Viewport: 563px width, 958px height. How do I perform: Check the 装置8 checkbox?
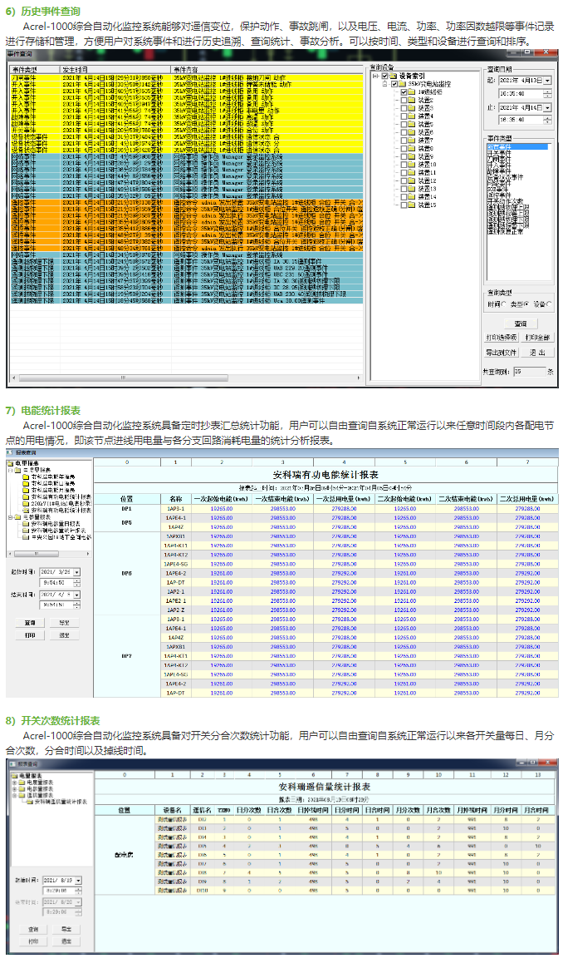(404, 149)
